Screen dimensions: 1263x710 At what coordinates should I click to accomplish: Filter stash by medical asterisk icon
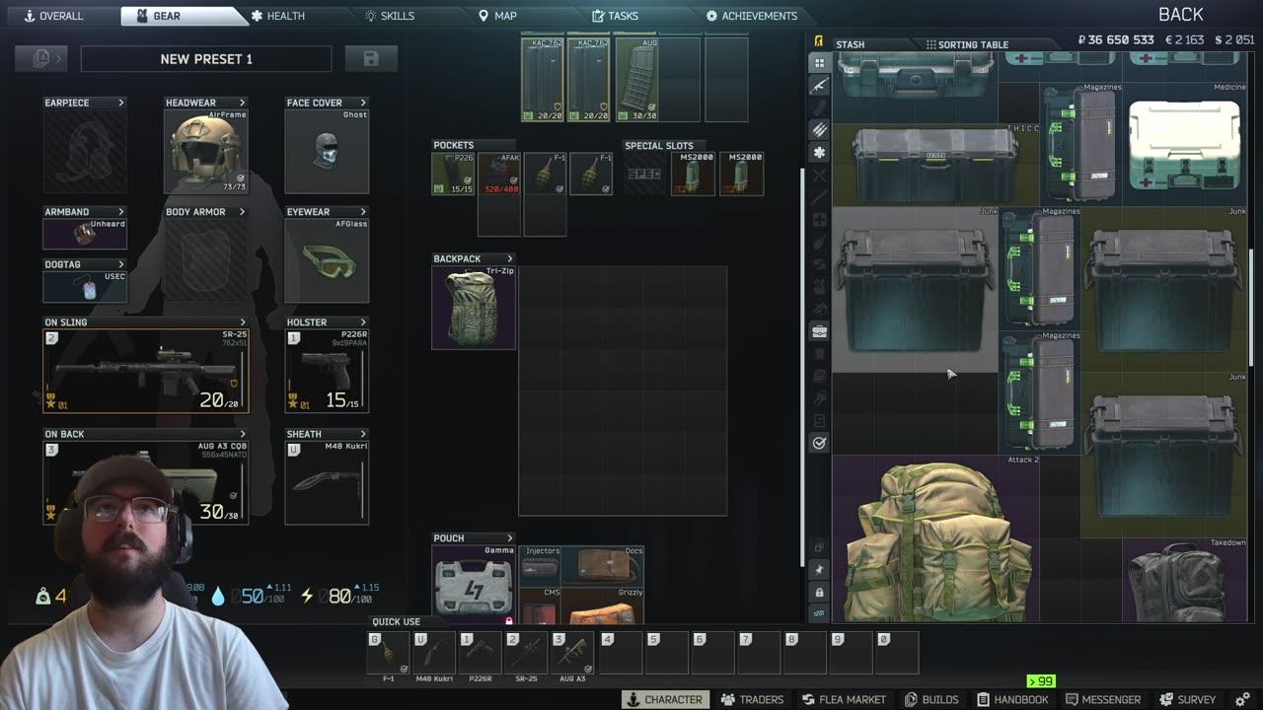coord(819,153)
